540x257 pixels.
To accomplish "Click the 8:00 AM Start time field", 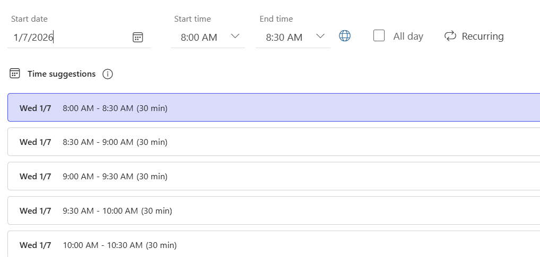I will click(199, 38).
